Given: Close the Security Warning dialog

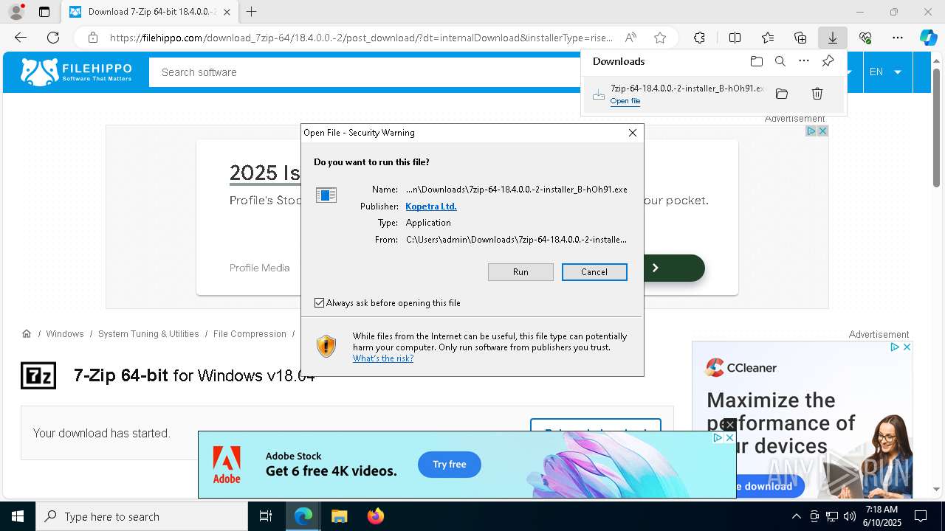Looking at the screenshot, I should (633, 133).
